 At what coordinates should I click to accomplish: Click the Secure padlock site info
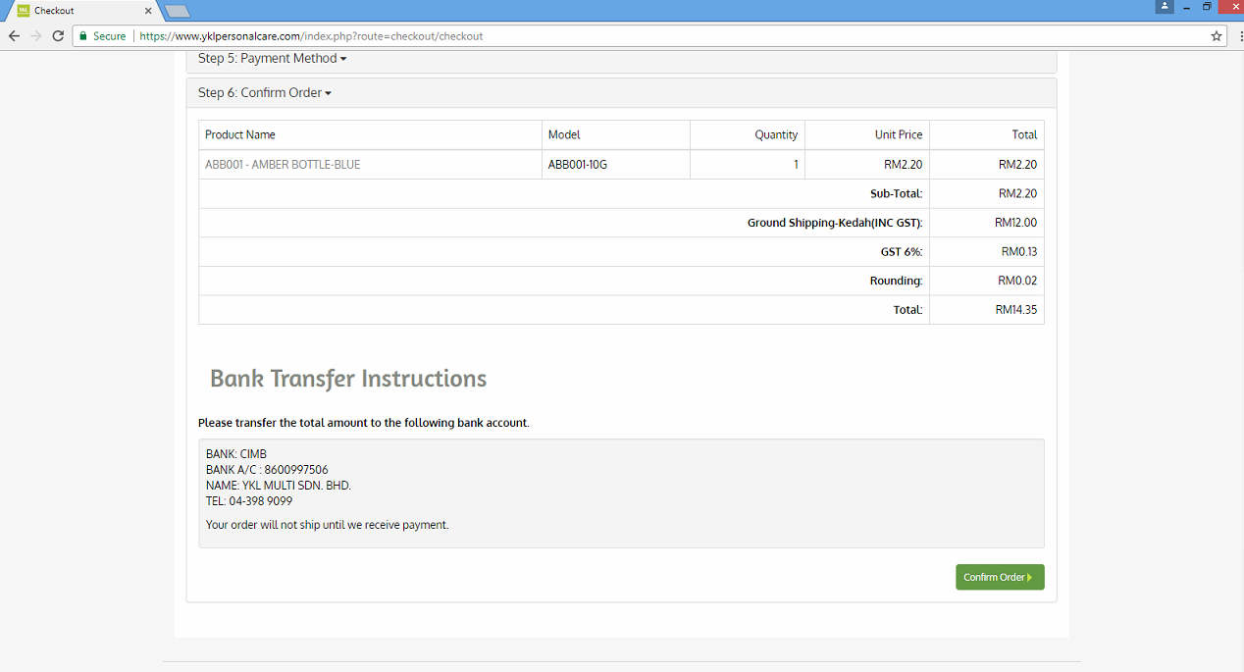point(103,36)
